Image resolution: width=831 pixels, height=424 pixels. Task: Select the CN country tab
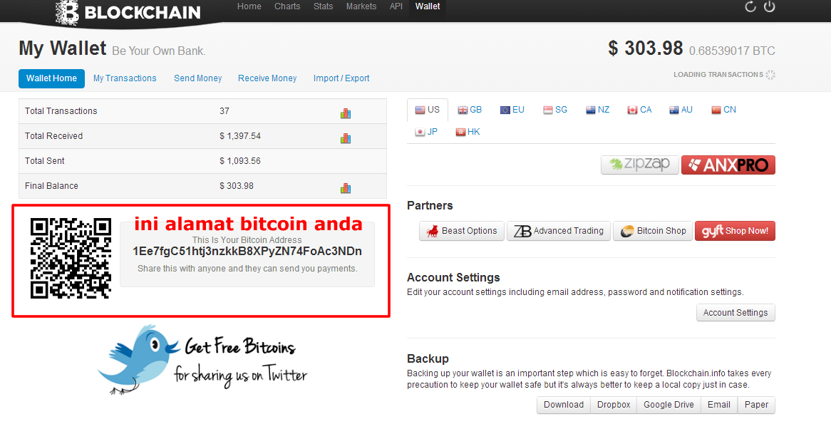tap(723, 110)
